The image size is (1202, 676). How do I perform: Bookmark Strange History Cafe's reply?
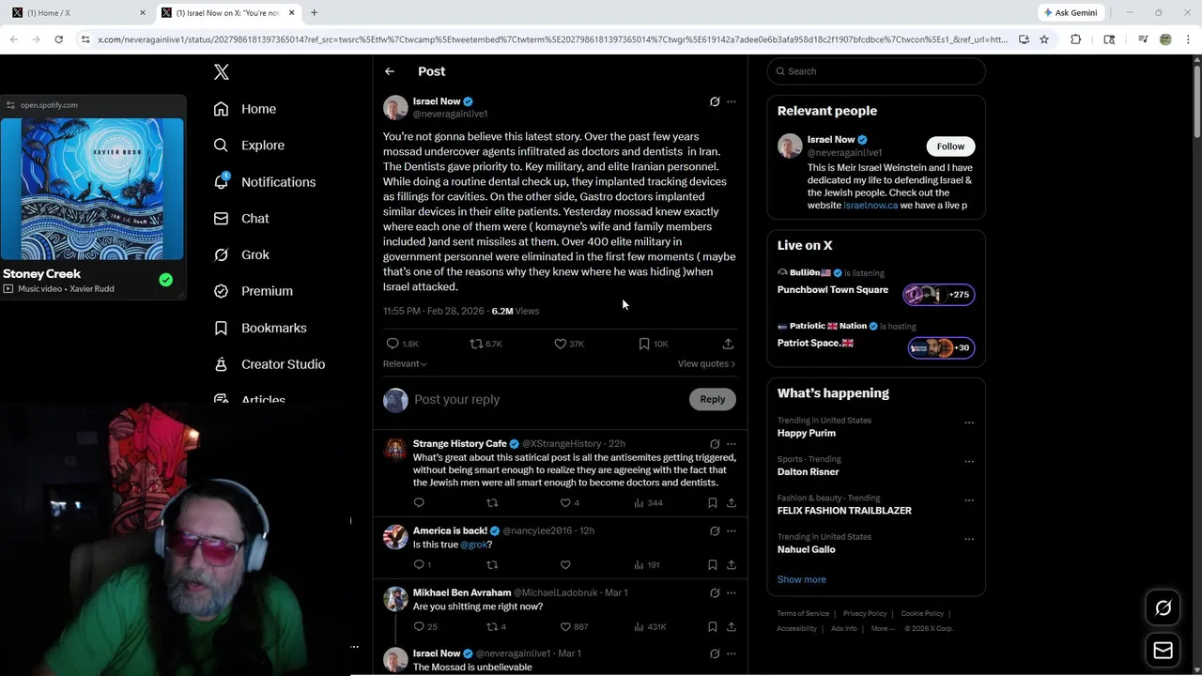[x=712, y=503]
